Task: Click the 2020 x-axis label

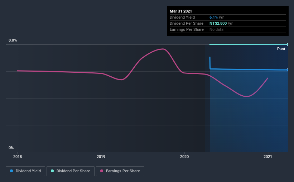Action: [184, 157]
